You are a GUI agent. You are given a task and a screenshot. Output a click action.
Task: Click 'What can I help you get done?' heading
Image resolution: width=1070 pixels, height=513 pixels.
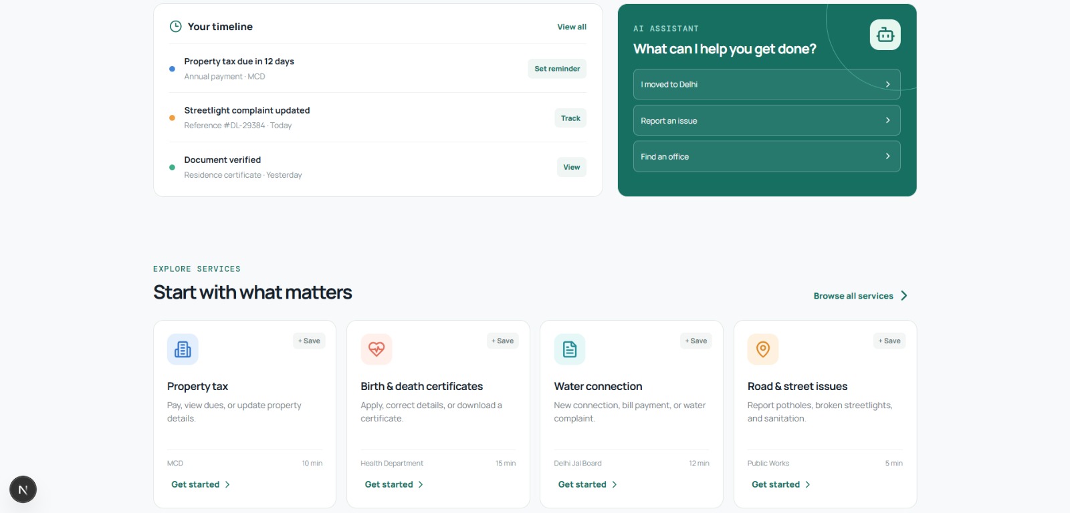coord(725,49)
